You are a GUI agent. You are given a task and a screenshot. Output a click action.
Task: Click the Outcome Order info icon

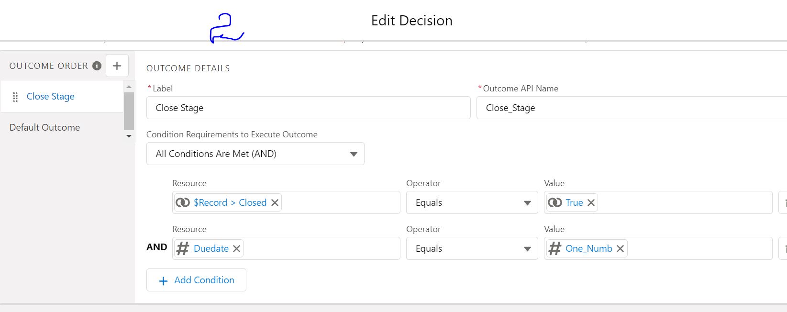(x=97, y=66)
